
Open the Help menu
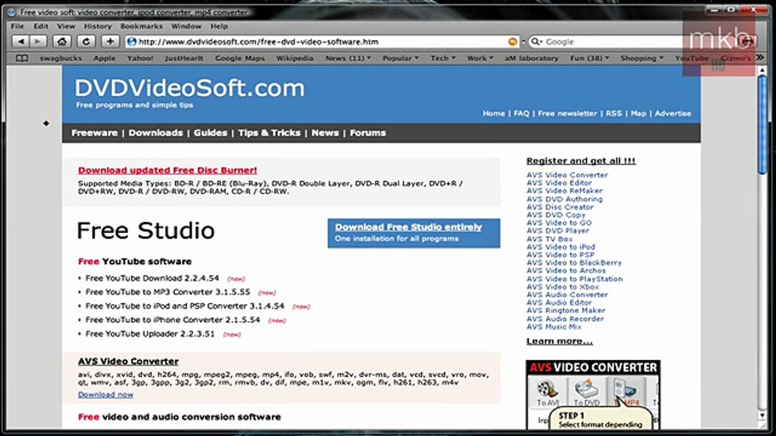click(x=219, y=26)
